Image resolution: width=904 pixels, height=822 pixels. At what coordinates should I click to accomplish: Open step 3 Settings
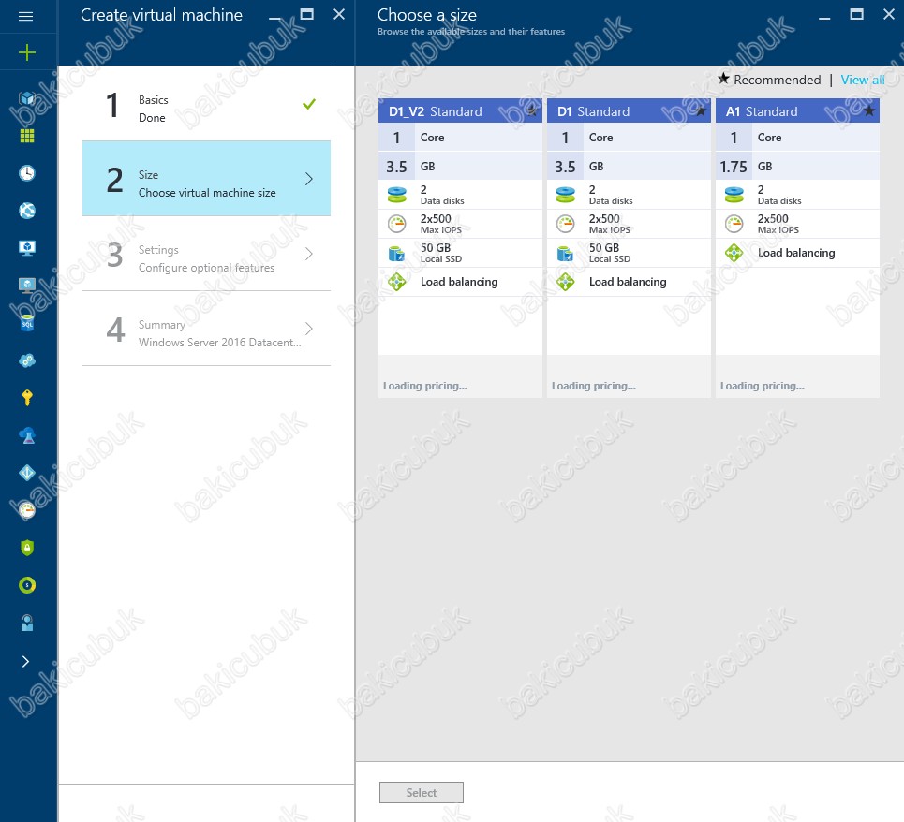pyautogui.click(x=206, y=254)
